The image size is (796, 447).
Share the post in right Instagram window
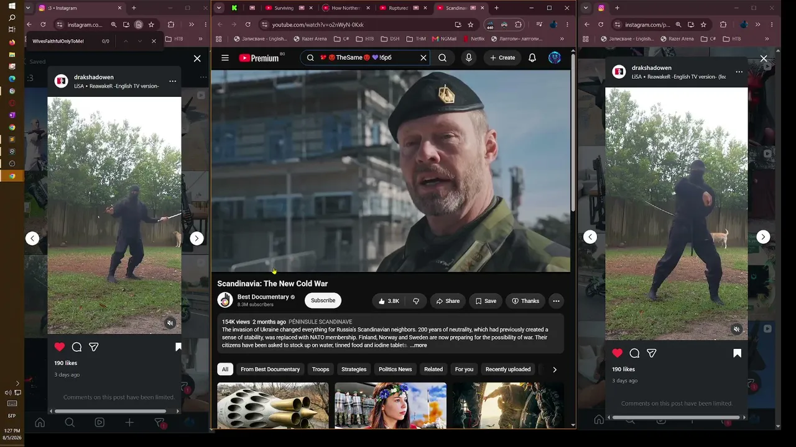652,353
